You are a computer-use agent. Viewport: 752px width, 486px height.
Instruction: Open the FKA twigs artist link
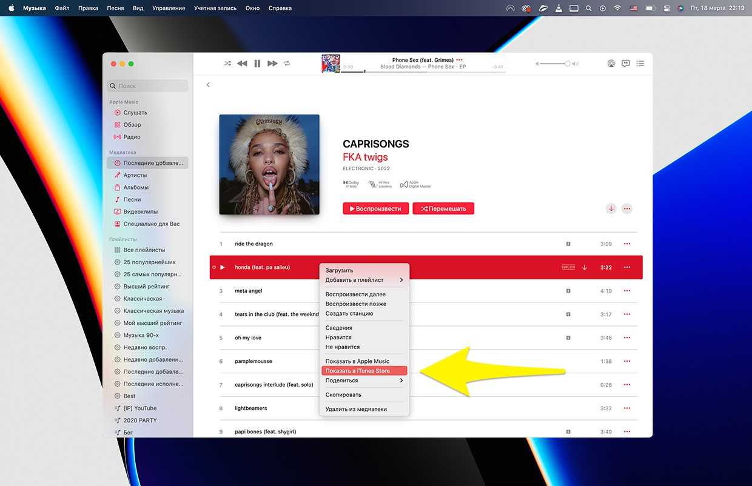click(x=365, y=157)
